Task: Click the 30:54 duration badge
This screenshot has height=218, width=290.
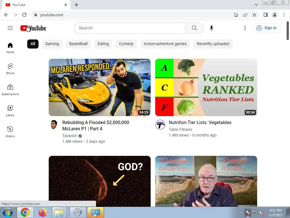Action: tap(250, 112)
